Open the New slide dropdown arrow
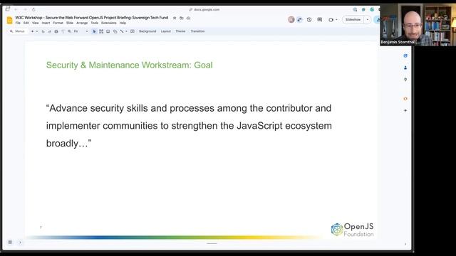 37,31
